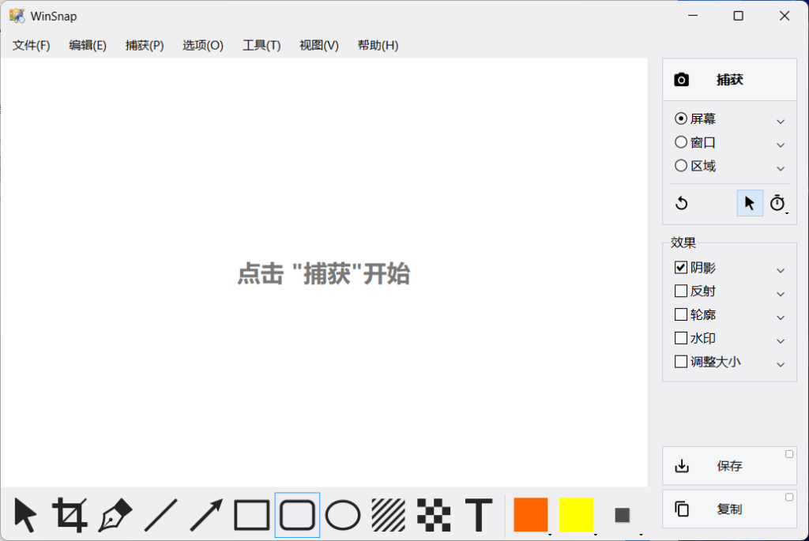Expand the 轮廓 settings chevron
809x541 pixels.
(780, 317)
